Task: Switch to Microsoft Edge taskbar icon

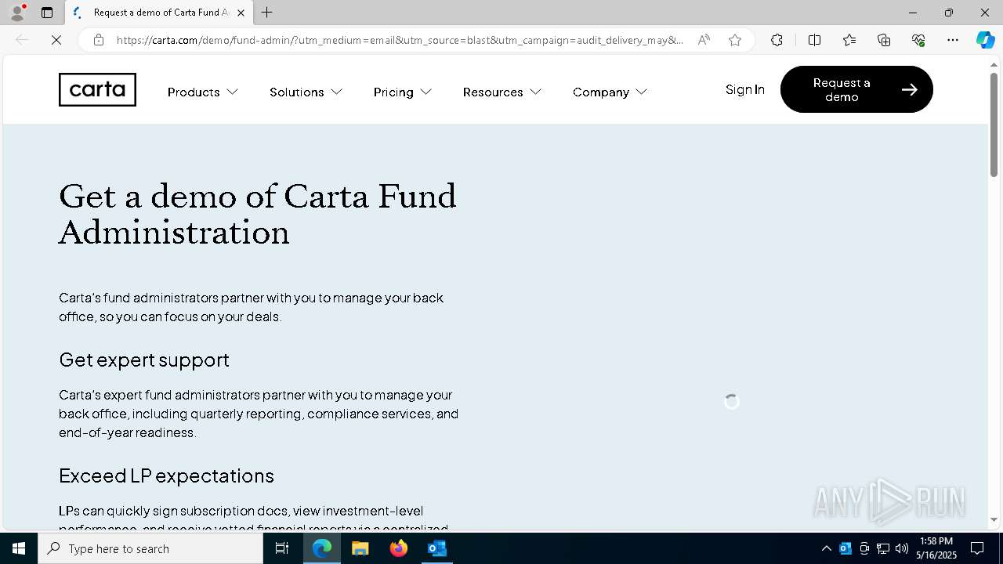Action: 322,548
